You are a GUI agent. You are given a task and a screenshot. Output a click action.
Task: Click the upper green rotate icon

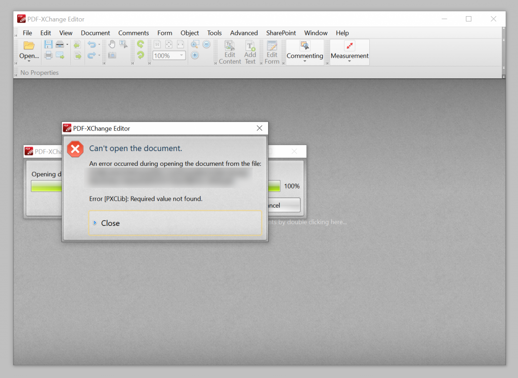(x=141, y=44)
